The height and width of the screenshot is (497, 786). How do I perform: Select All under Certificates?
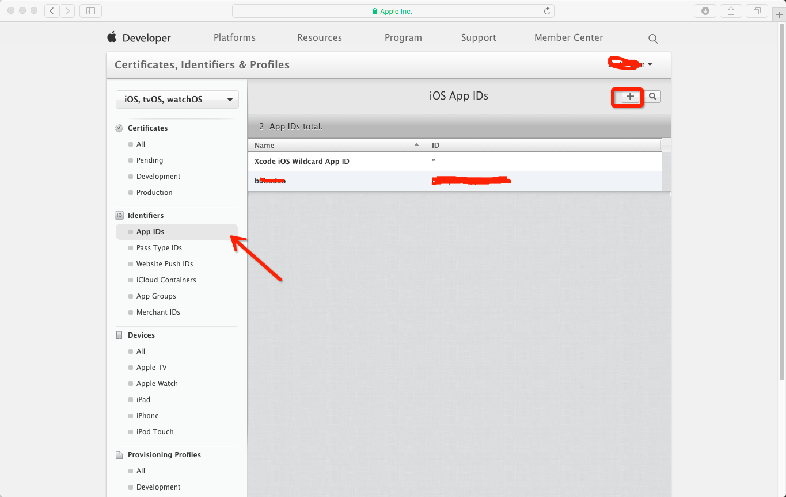click(141, 144)
